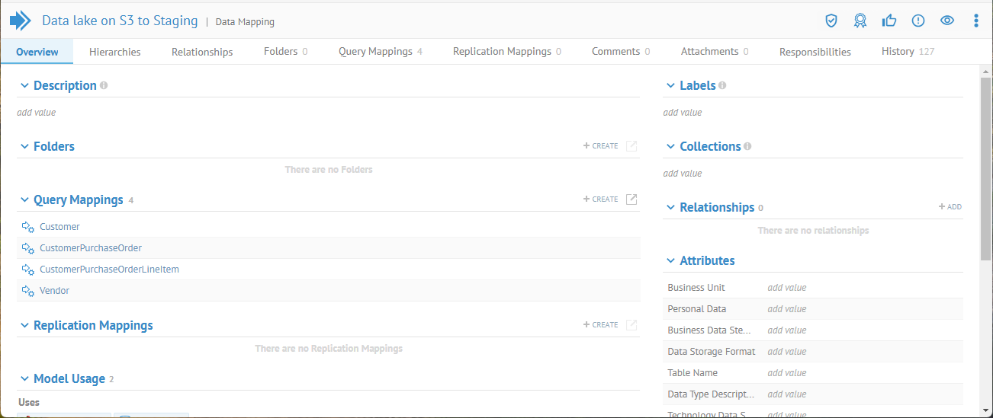Collapse the Query Mappings section
Screen dimensions: 993x418
coord(24,200)
